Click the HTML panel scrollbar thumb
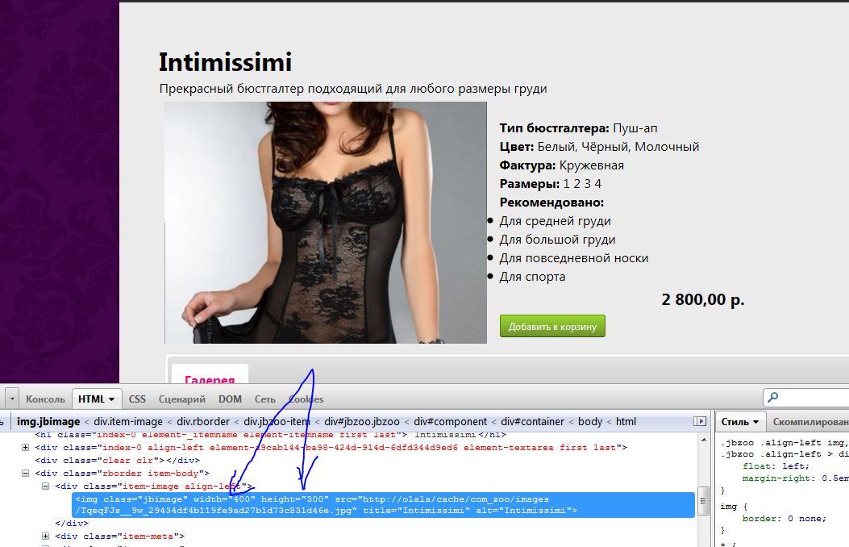Image resolution: width=849 pixels, height=547 pixels. pos(704,502)
